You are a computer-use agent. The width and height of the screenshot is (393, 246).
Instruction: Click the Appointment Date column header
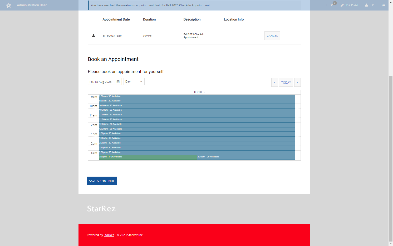click(116, 19)
